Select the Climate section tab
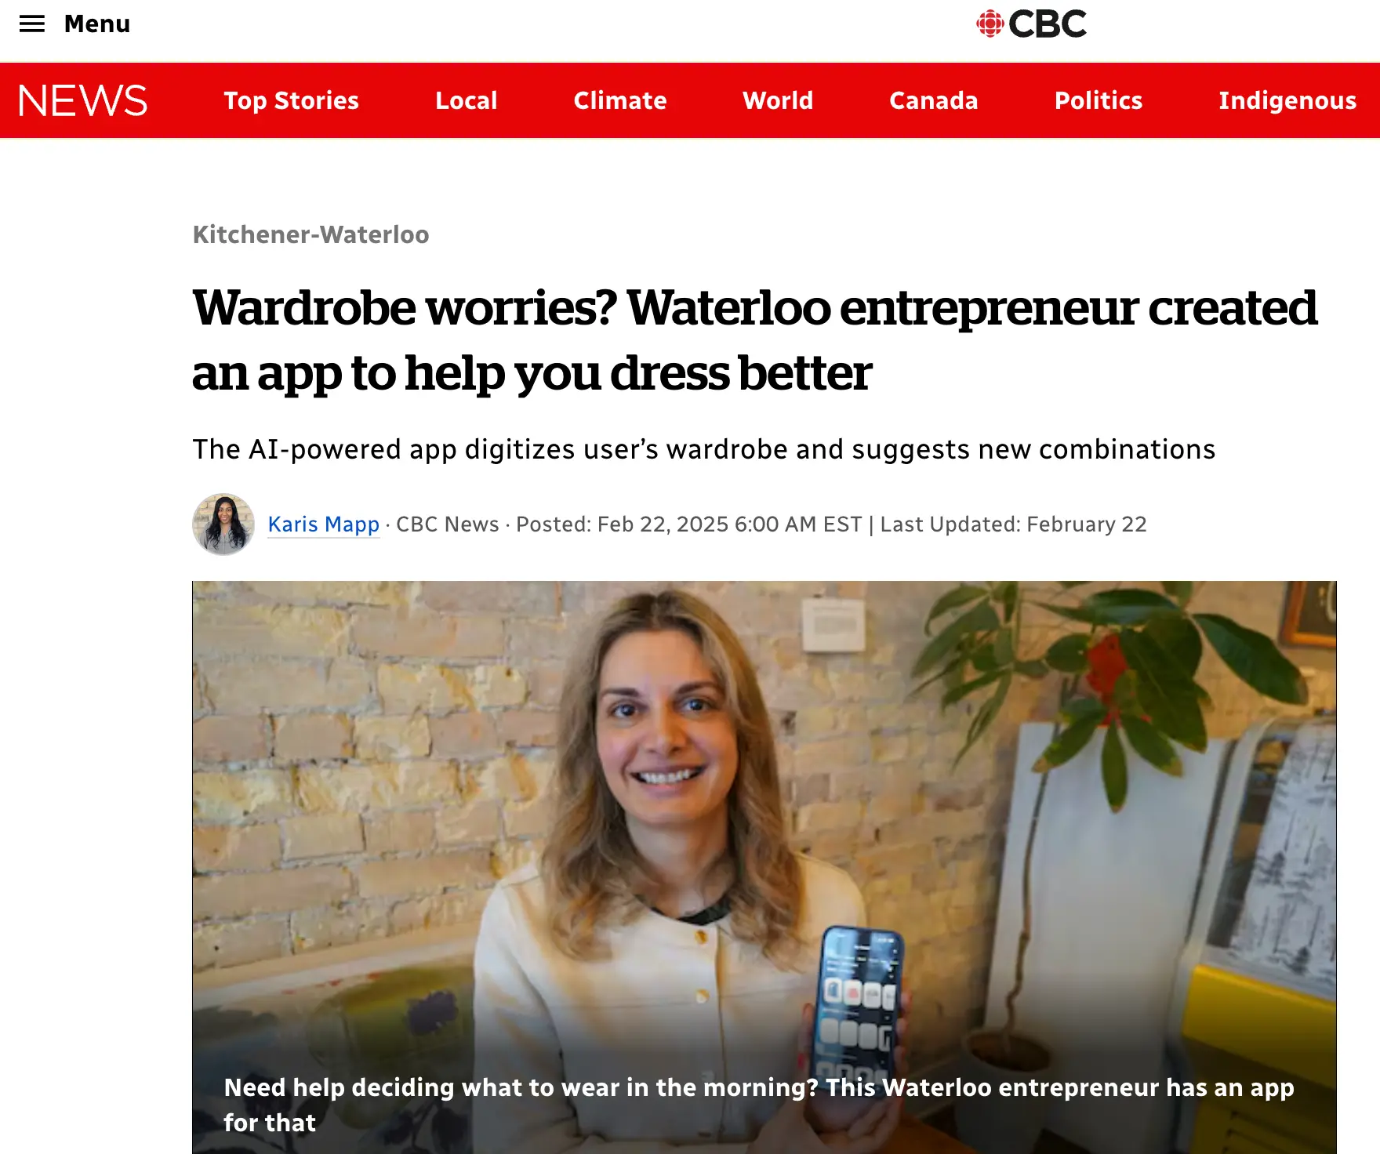The width and height of the screenshot is (1380, 1154). coord(619,101)
